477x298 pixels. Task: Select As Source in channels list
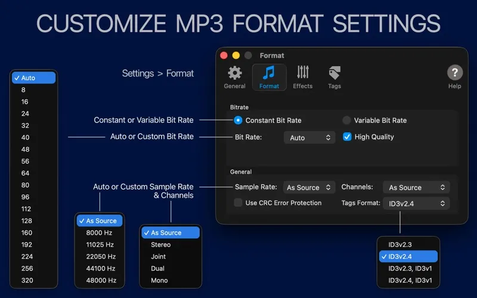171,232
